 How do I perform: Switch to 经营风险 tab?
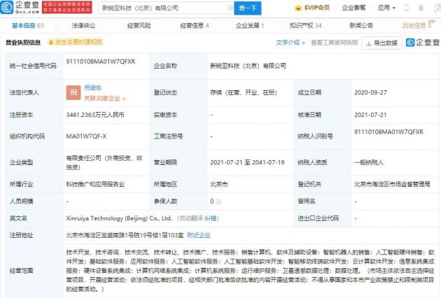[x=139, y=26]
